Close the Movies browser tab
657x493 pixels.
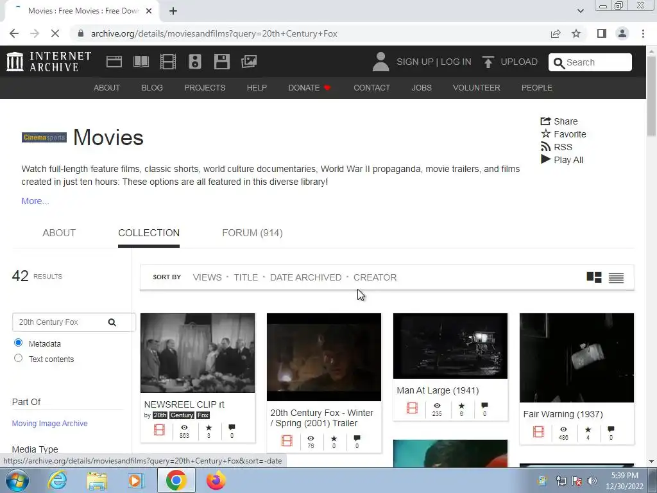149,11
